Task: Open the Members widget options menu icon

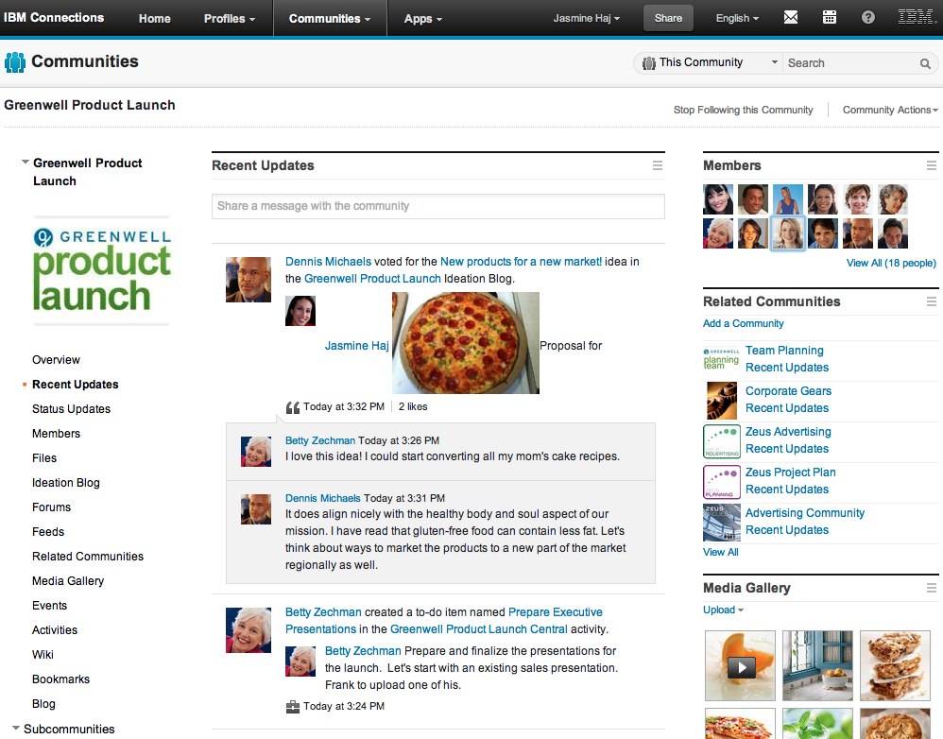Action: point(932,164)
